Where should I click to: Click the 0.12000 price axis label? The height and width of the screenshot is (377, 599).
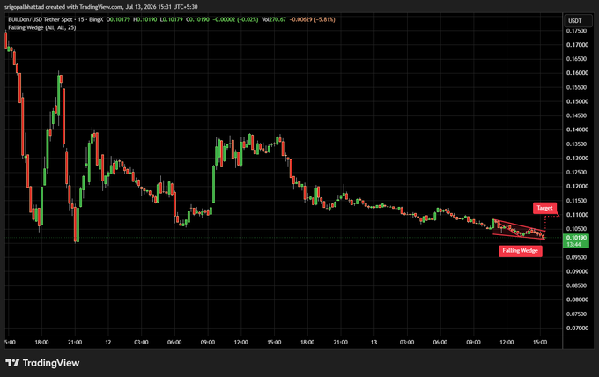577,187
